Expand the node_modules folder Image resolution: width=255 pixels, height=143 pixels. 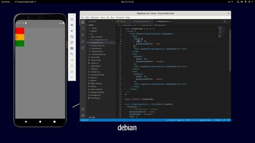pyautogui.click(x=96, y=37)
